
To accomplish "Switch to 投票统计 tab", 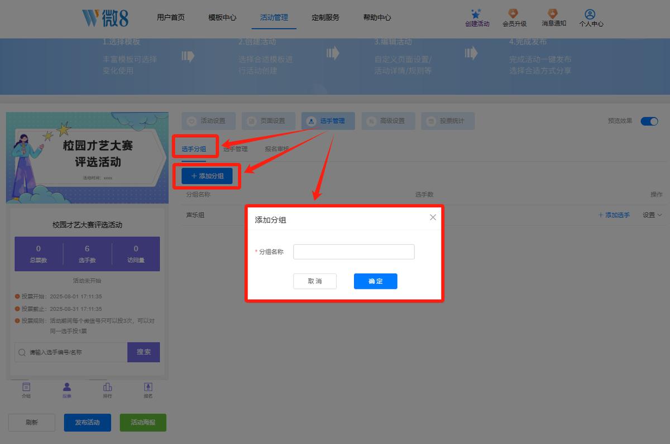I will pyautogui.click(x=448, y=121).
